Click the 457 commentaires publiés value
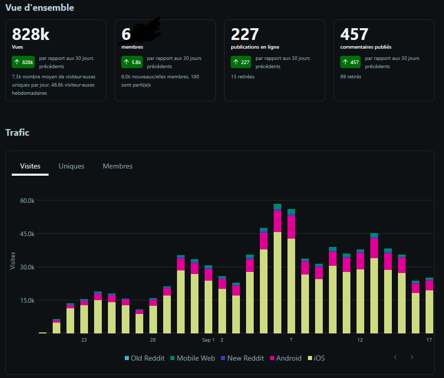 pos(354,34)
